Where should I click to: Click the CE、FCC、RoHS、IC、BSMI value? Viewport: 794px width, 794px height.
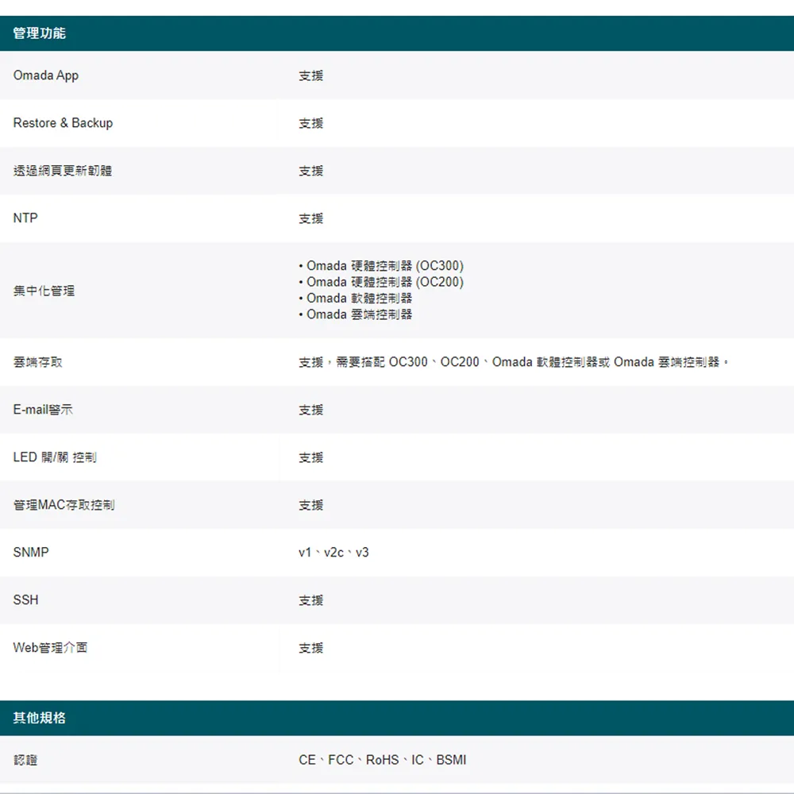tap(383, 760)
